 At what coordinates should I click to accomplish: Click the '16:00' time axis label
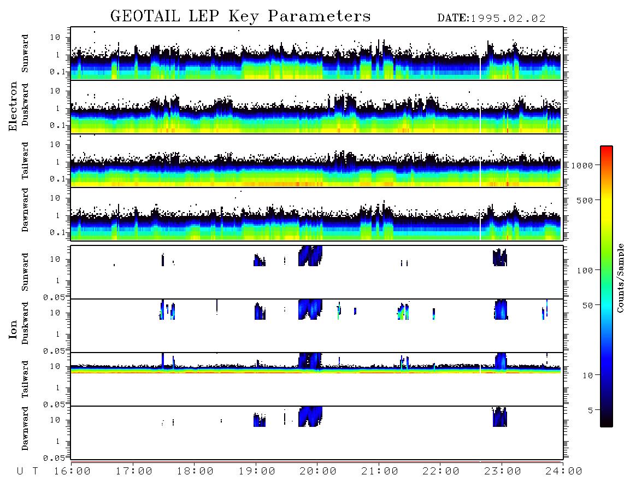click(73, 472)
